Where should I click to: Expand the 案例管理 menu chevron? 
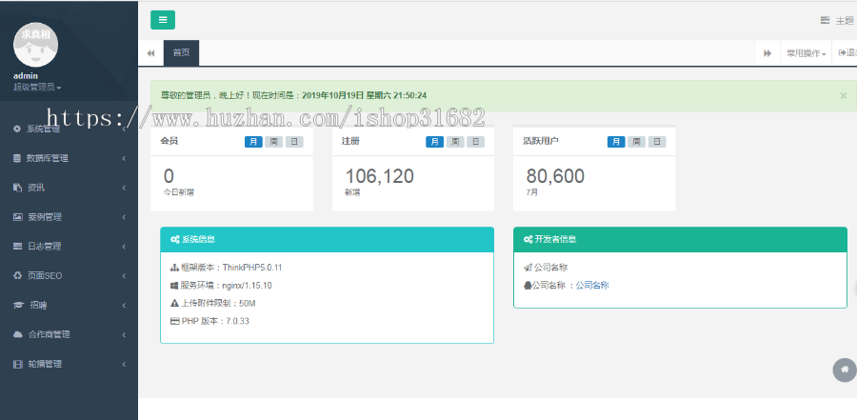coord(124,217)
